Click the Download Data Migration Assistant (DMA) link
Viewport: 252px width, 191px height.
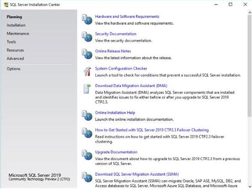[131, 86]
